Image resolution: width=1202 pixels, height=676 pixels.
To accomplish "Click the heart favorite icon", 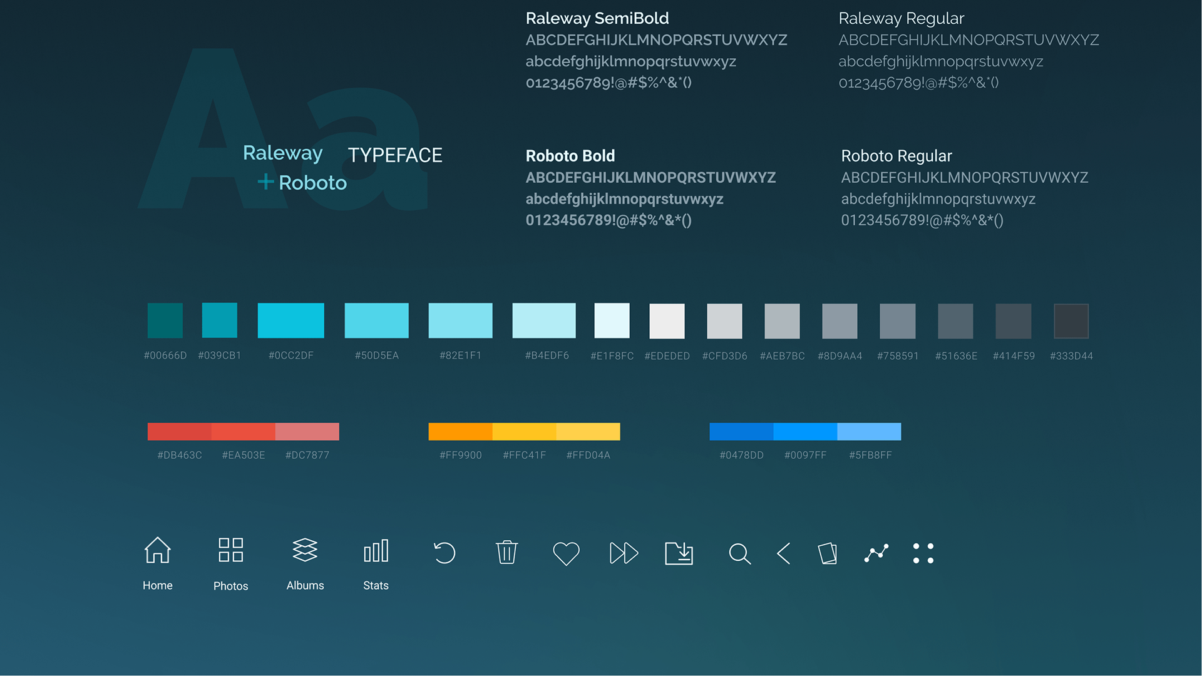I will (566, 553).
